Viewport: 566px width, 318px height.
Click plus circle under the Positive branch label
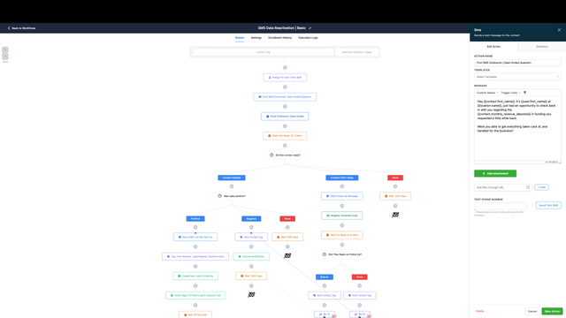pyautogui.click(x=195, y=228)
